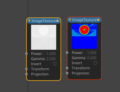Viewport: 120px width, 92px height.
Task: Enable Invert checkbox in red-outlined node
Action: coord(95,63)
